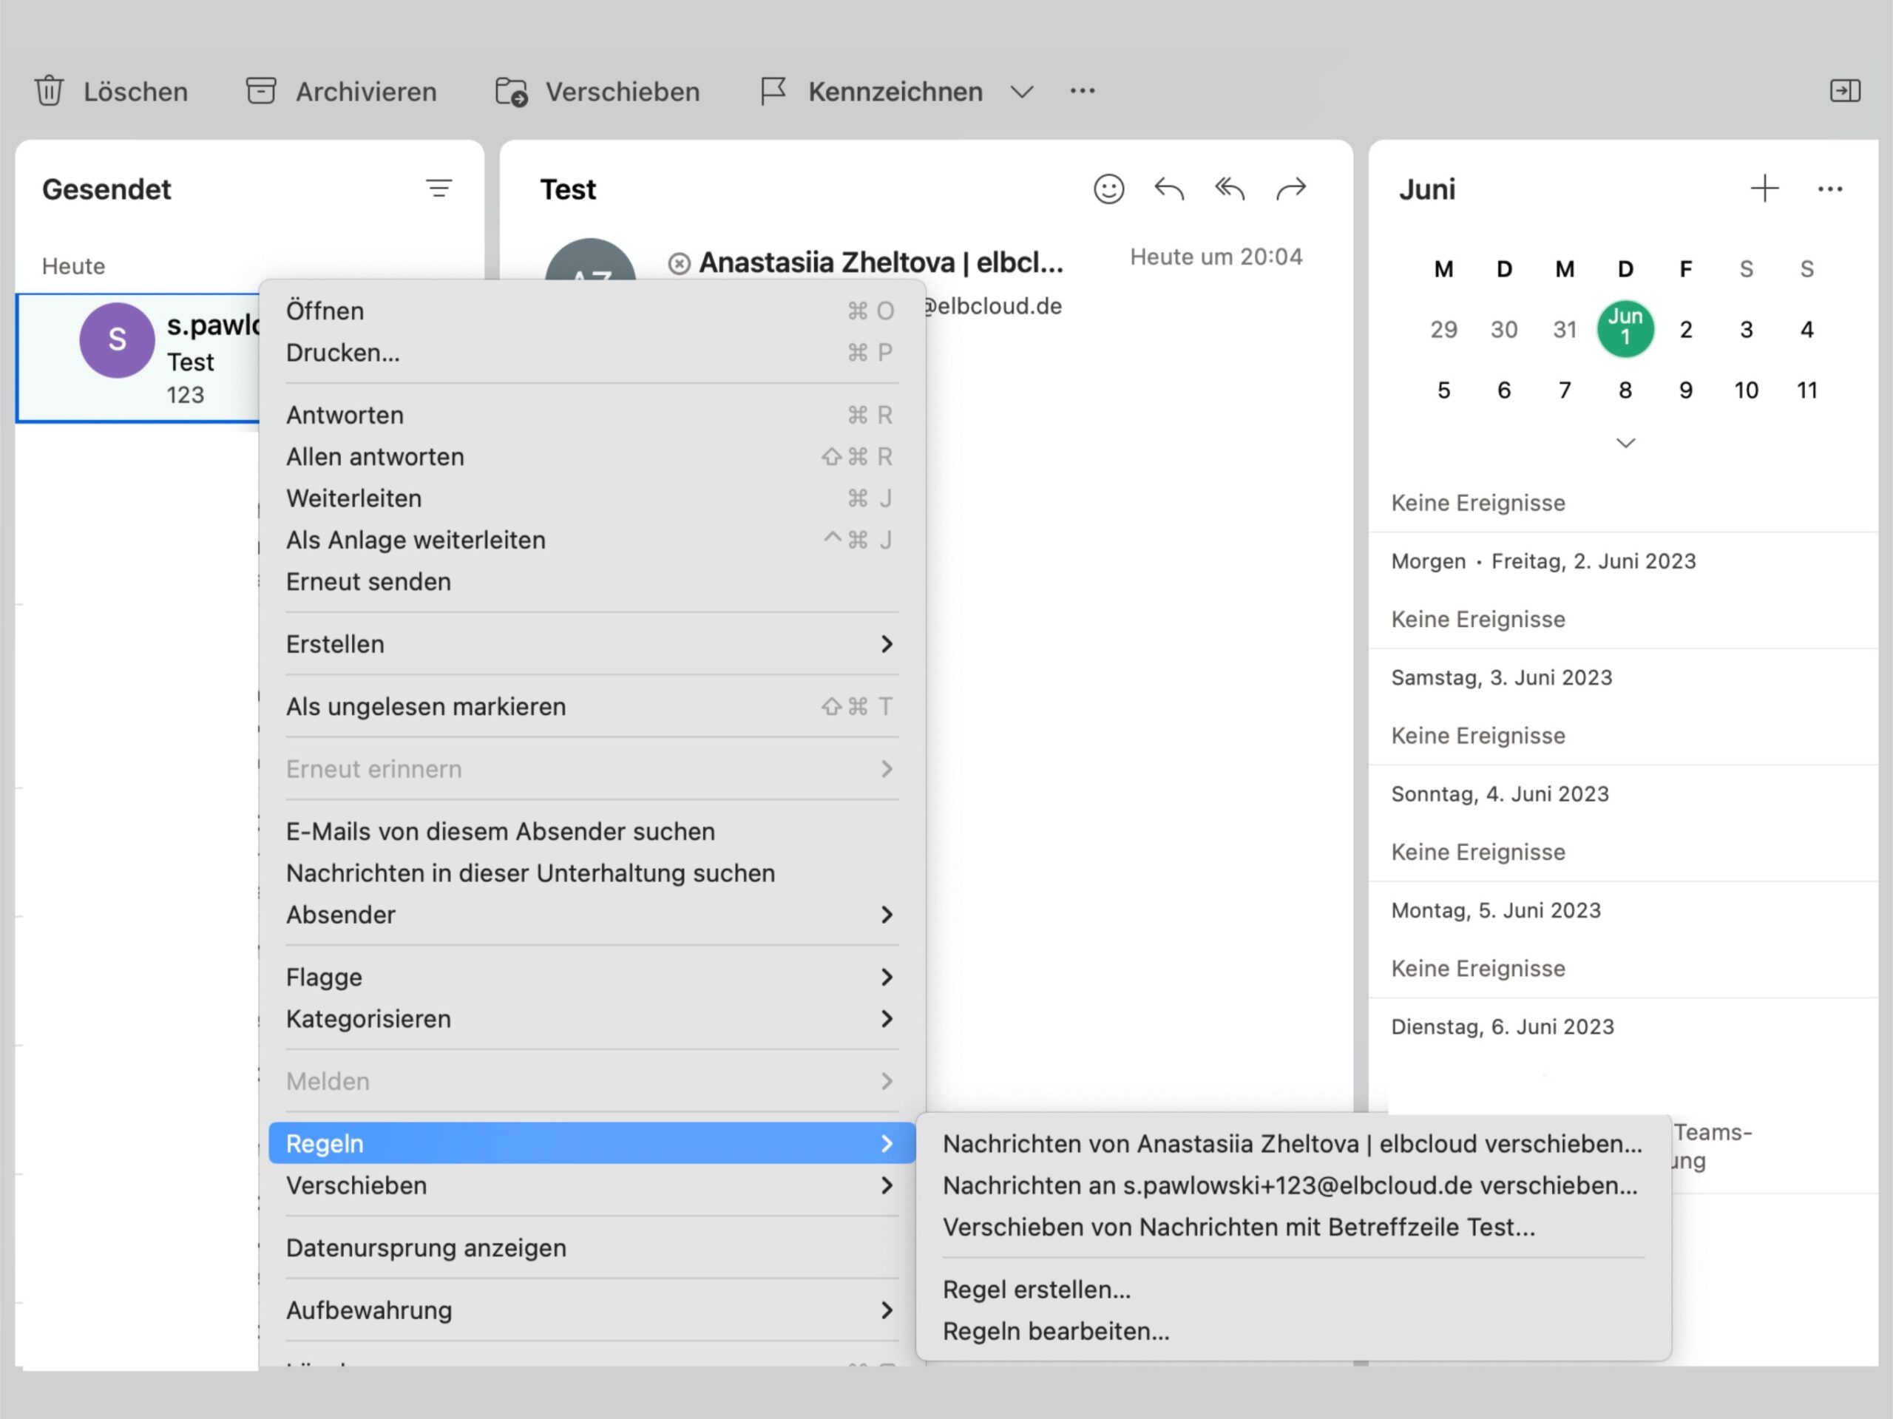Click the reply arrow icon
Screen dimensions: 1893x1419
pyautogui.click(x=1169, y=189)
